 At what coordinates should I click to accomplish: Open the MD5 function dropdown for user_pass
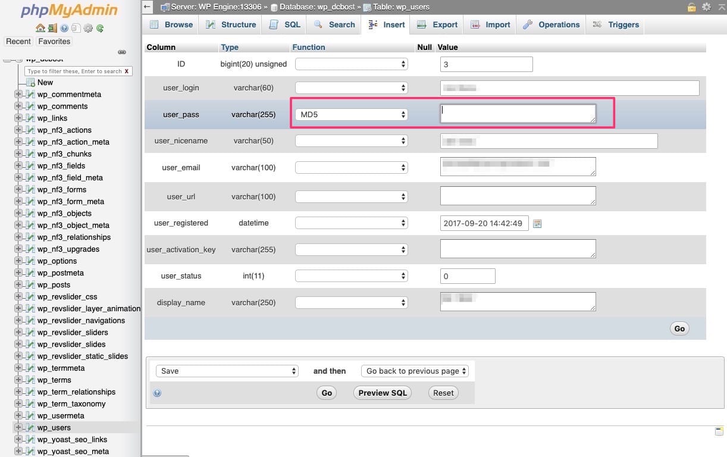(x=352, y=114)
